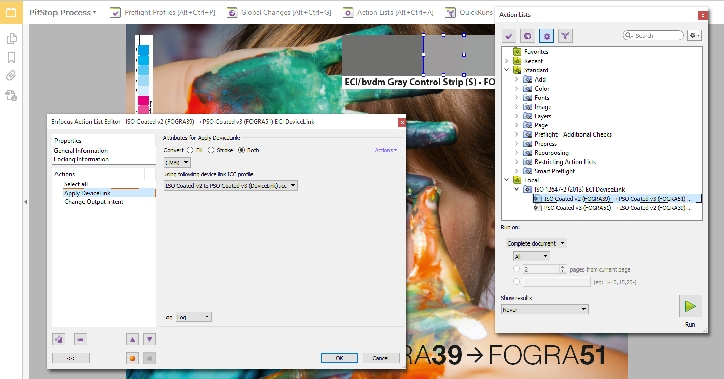724x379 pixels.
Task: Open Global Changes from the top toolbar
Action: click(279, 12)
